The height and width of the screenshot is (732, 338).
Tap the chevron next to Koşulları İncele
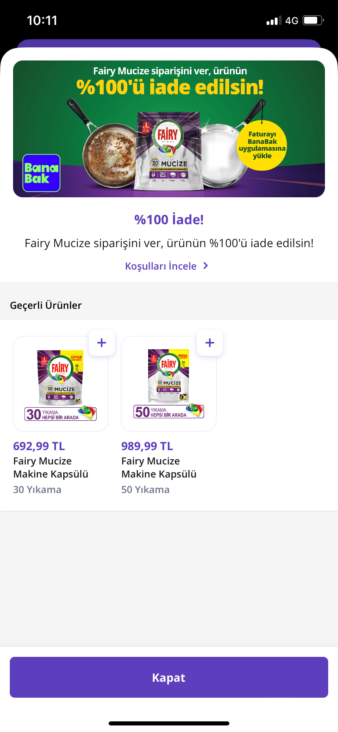[x=206, y=266]
